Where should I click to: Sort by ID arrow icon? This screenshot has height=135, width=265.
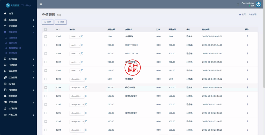click(x=60, y=29)
